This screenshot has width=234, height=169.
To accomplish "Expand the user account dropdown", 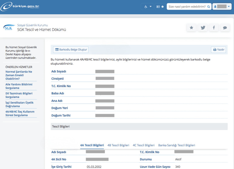I will 222,6.
